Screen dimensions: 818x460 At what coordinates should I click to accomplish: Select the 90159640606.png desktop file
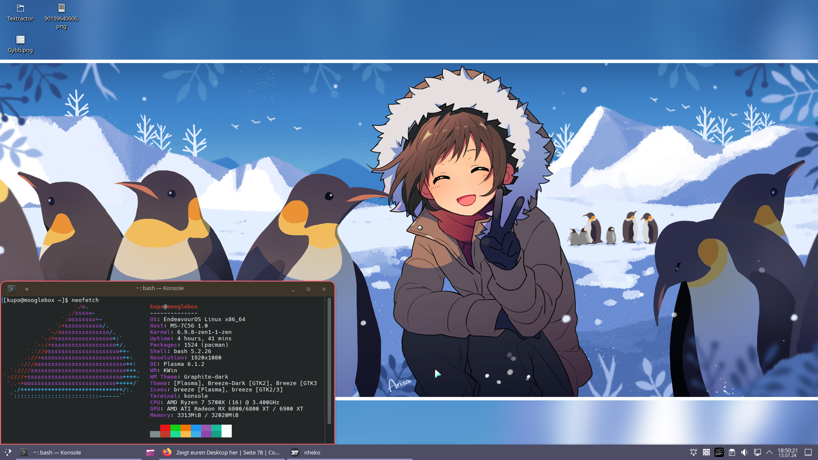[61, 16]
